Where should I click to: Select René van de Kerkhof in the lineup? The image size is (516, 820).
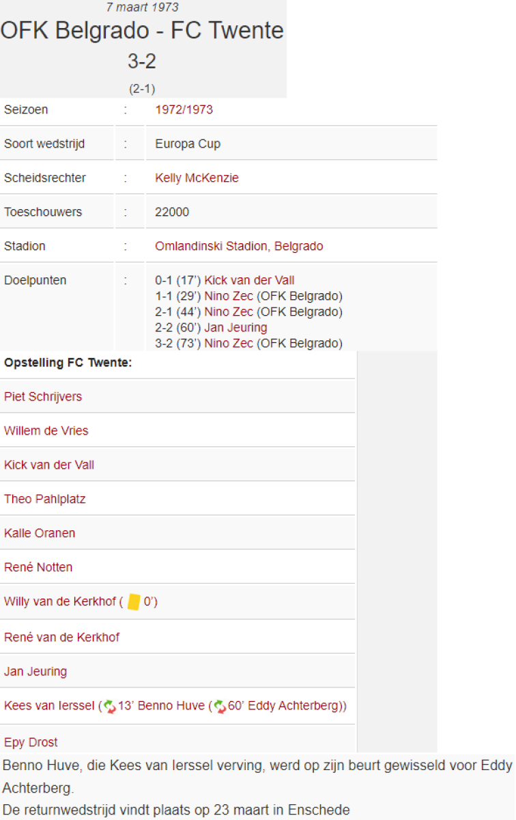click(x=61, y=637)
